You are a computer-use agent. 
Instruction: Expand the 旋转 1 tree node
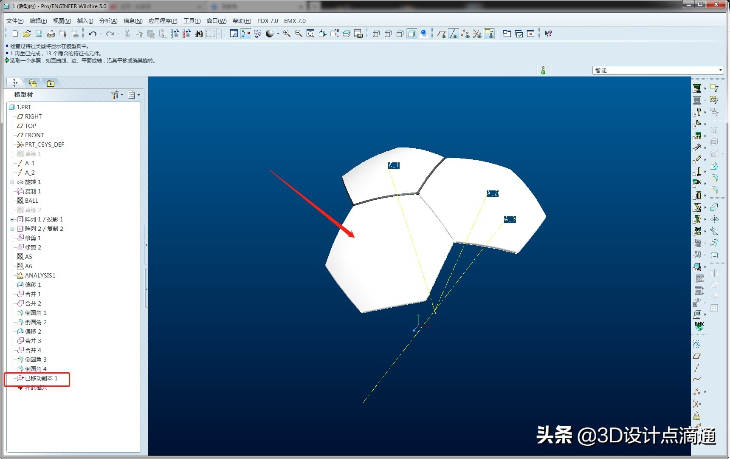pos(12,182)
